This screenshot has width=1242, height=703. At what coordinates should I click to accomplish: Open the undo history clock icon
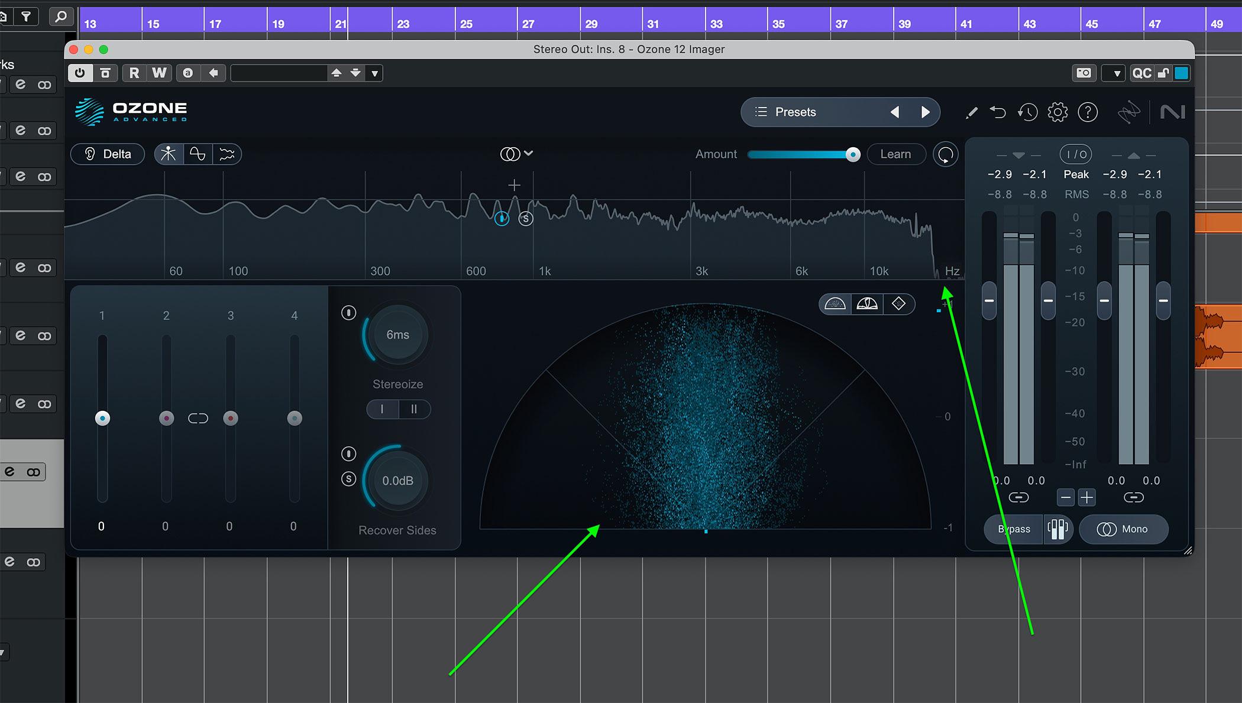(1027, 112)
